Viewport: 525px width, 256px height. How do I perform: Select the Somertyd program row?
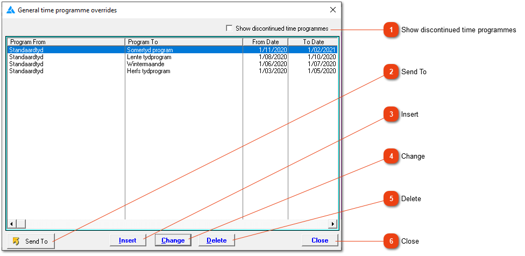[x=173, y=50]
